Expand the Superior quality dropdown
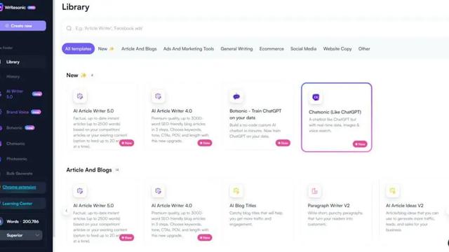 [22, 235]
